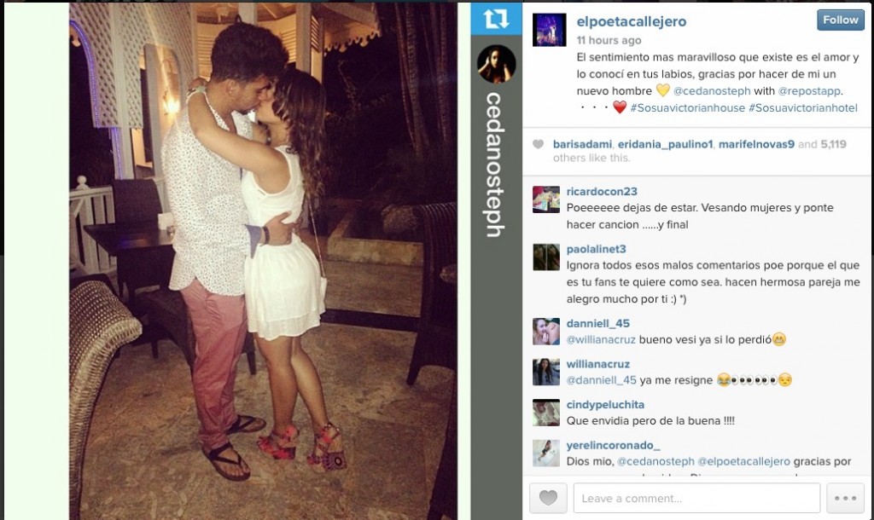The height and width of the screenshot is (520, 874).
Task: Open the paolalinet3 commenter username
Action: [x=596, y=249]
